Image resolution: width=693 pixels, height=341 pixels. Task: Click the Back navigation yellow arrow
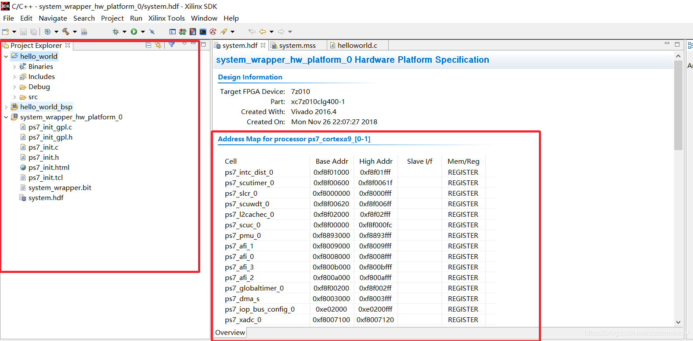pyautogui.click(x=263, y=32)
